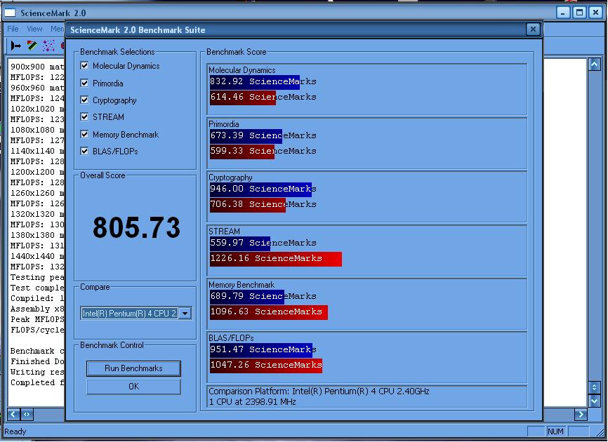Viewport: 608px width, 442px height.
Task: Click the red 1096.63 ScienceMarks bar
Action: [x=269, y=312]
